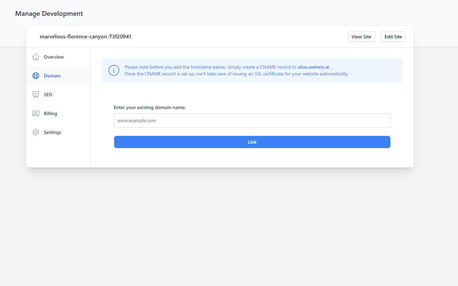Click the Domain globe icon
This screenshot has height=286, width=458.
tap(36, 76)
